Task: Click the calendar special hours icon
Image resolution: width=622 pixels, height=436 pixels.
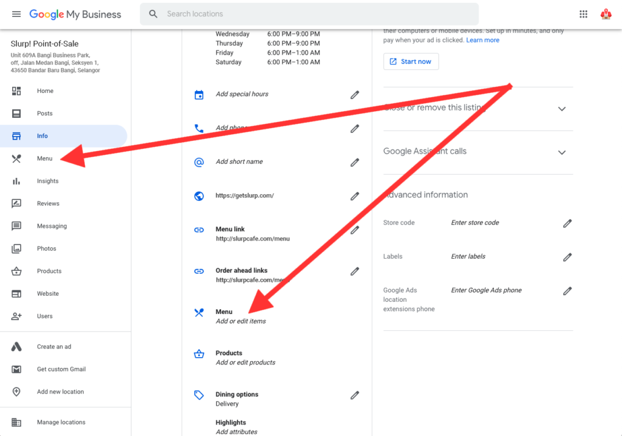Action: [199, 95]
